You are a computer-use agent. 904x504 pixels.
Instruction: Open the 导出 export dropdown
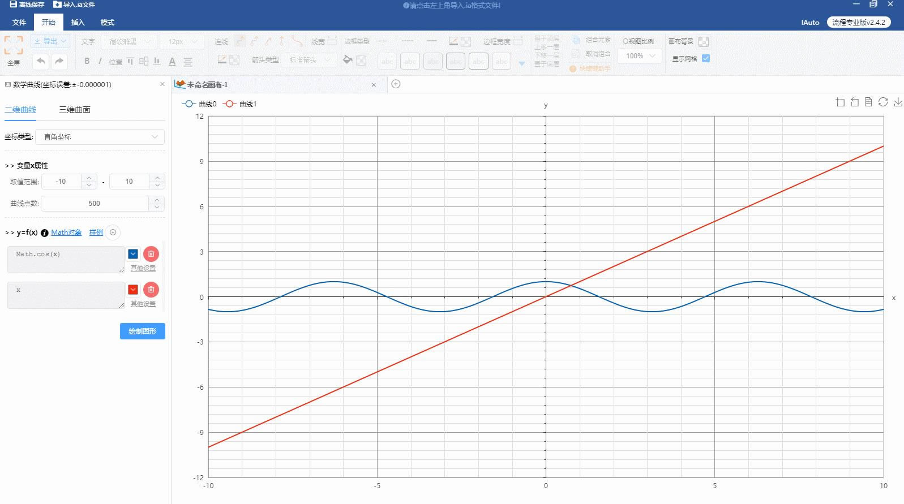coord(50,41)
